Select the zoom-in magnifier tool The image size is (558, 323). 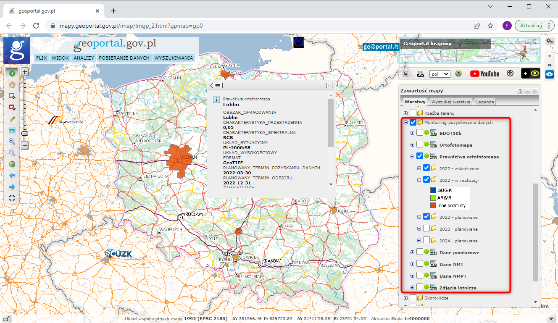click(12, 141)
